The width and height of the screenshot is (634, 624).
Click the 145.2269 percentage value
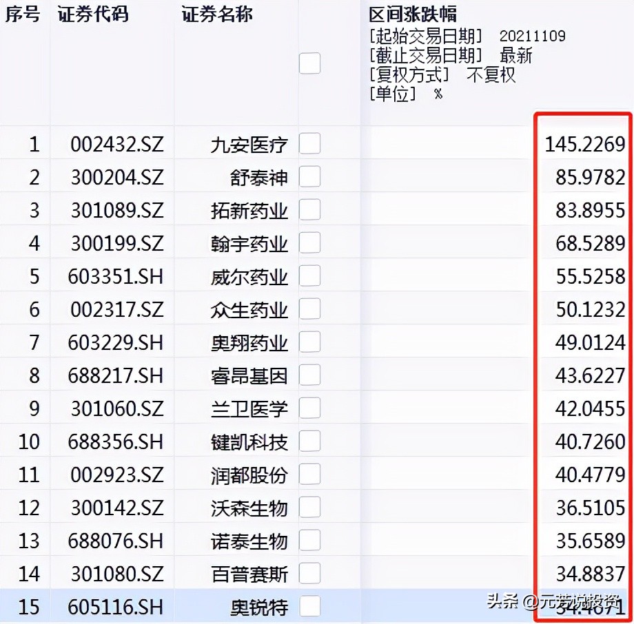pyautogui.click(x=585, y=144)
